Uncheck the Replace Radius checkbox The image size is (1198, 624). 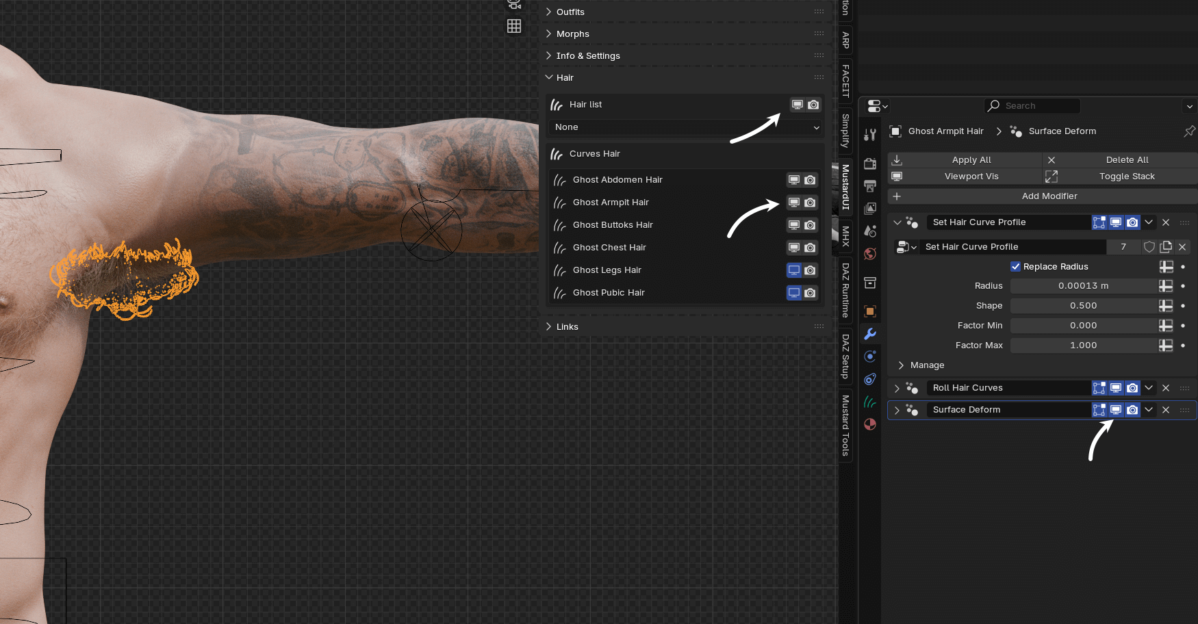click(1016, 267)
